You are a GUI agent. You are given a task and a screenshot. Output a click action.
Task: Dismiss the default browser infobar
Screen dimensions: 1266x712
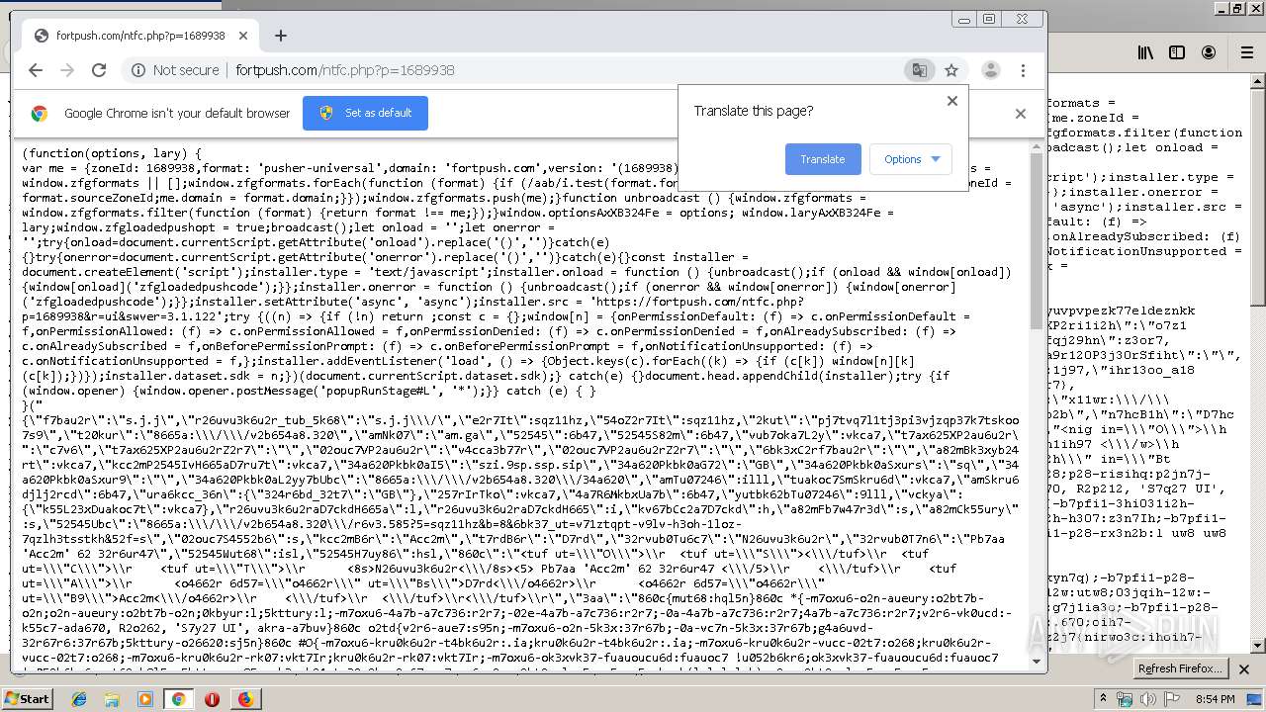pyautogui.click(x=1021, y=113)
